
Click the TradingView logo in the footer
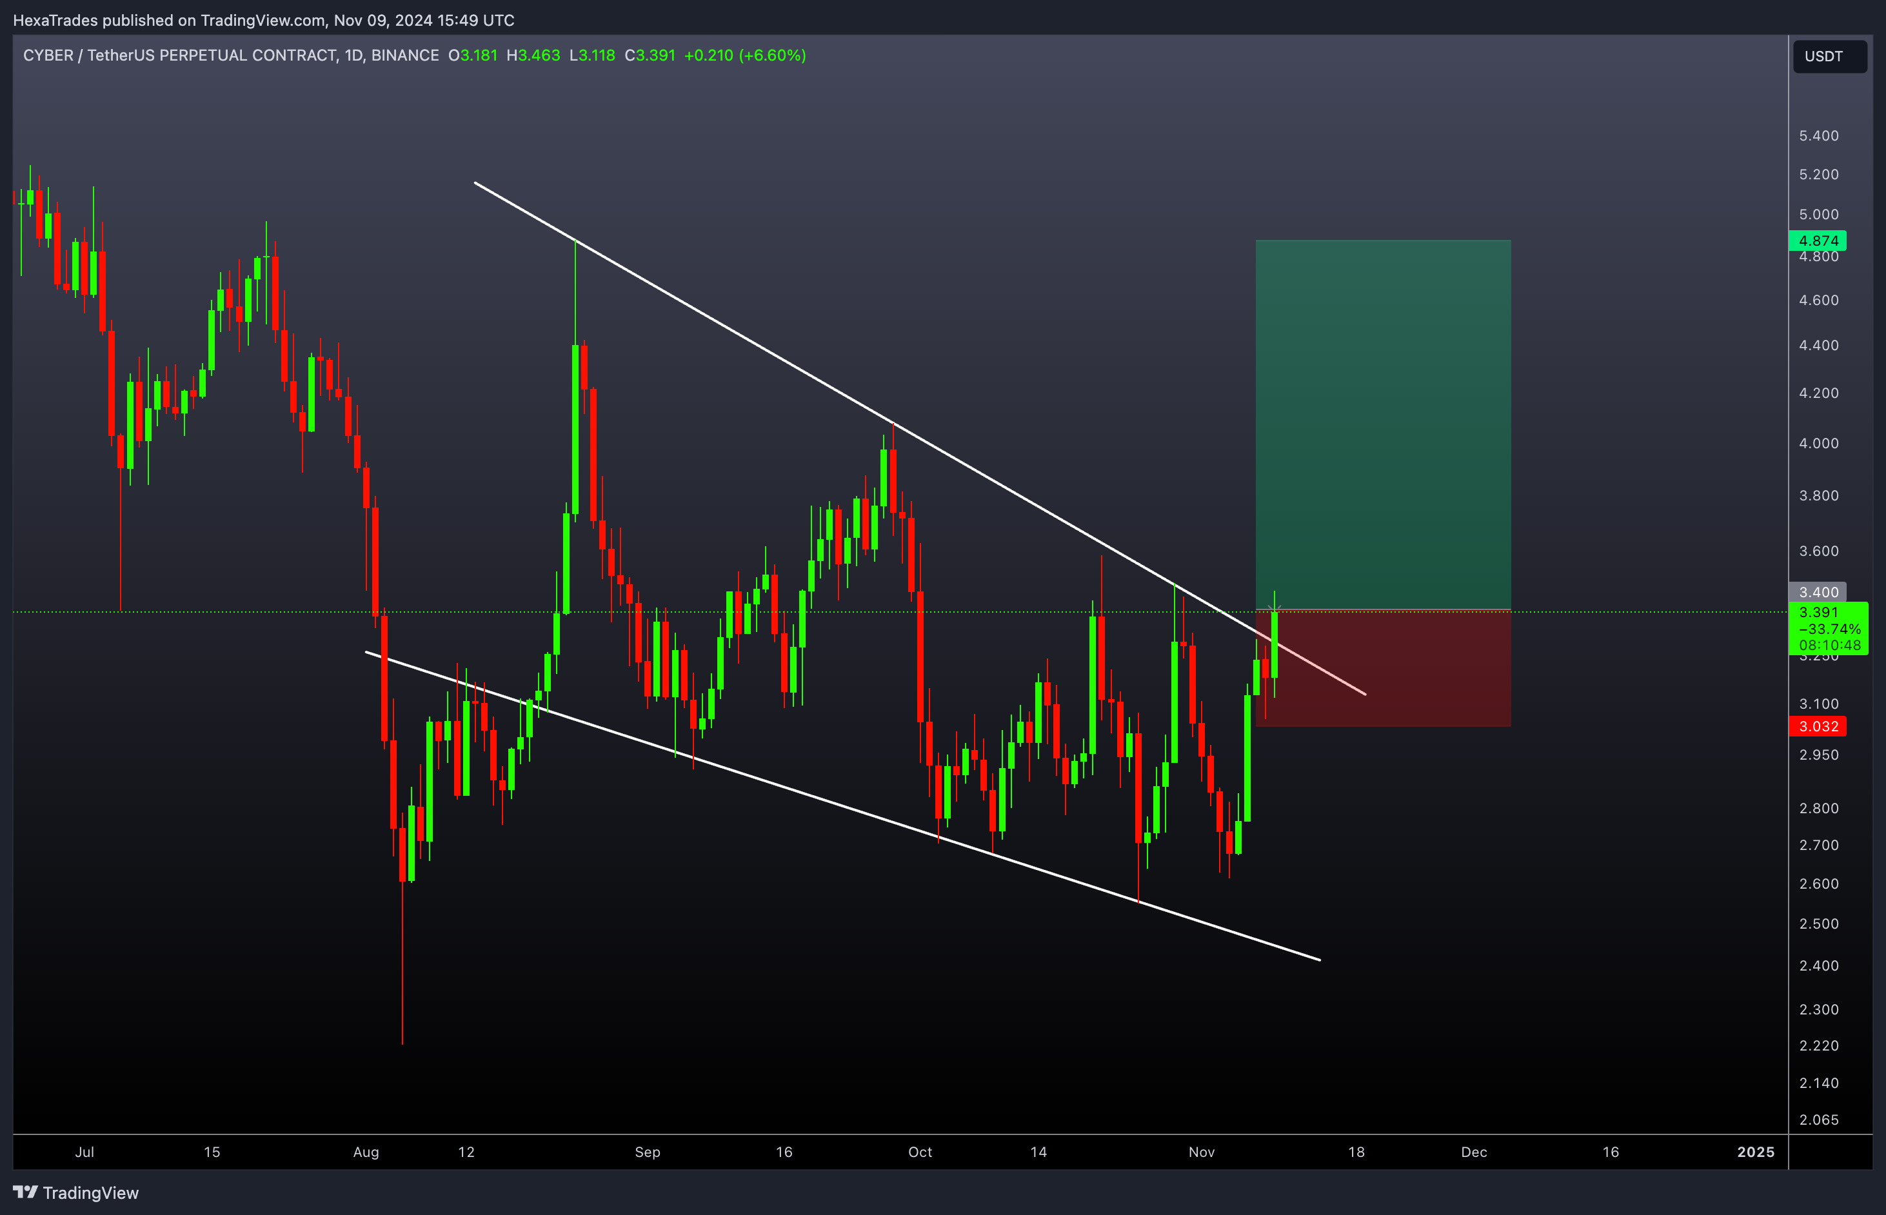(x=75, y=1192)
